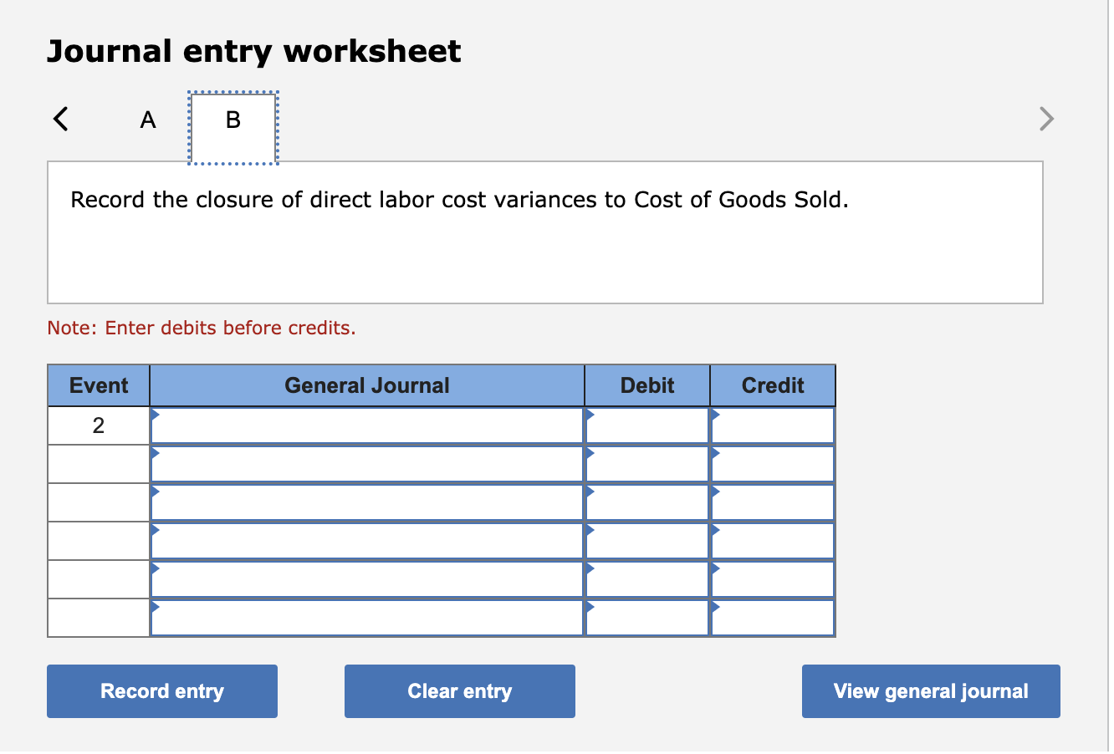Open the account dropdown marker in the last journal row
Screen dimensions: 1114x754
[x=155, y=606]
